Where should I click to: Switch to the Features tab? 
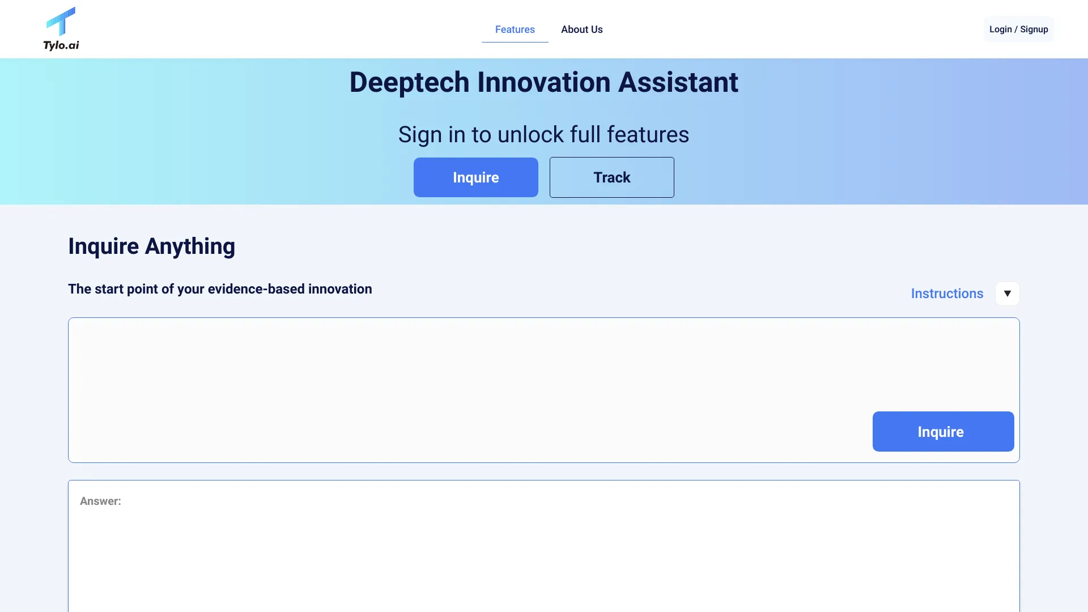click(x=515, y=29)
